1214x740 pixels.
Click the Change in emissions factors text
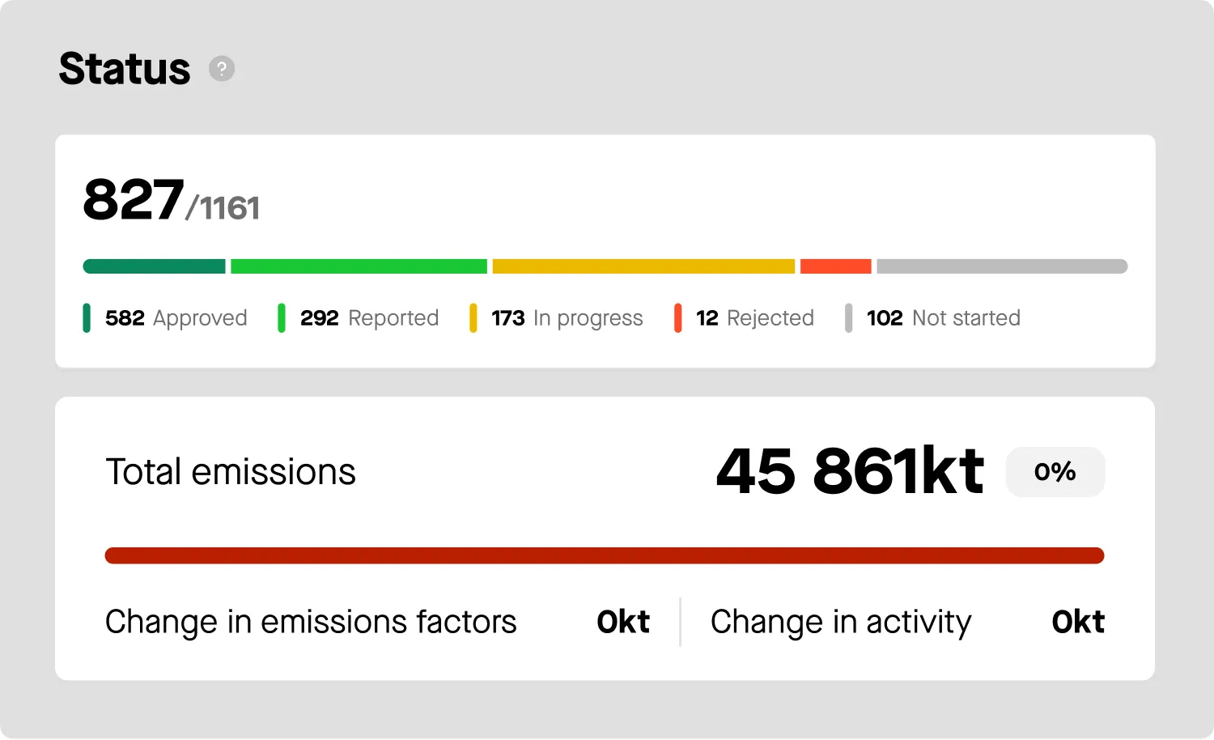click(311, 622)
